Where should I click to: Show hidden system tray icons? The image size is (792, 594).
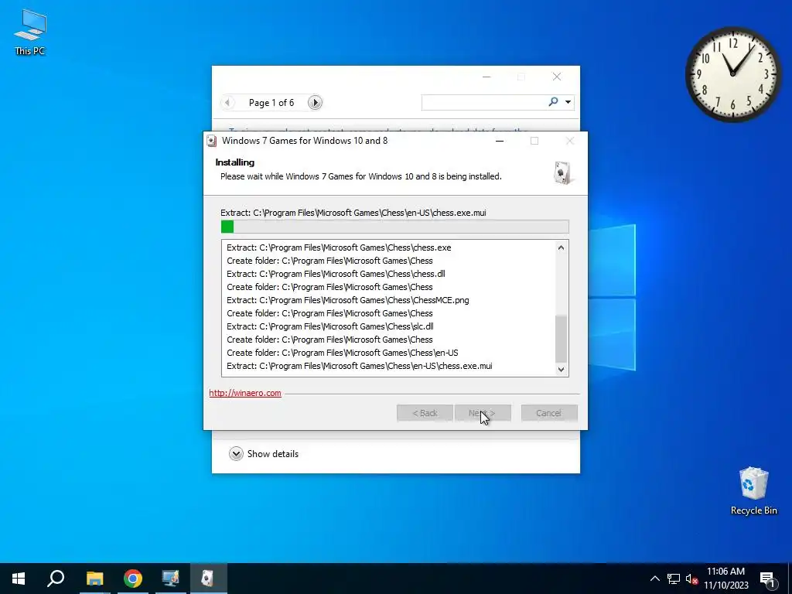click(x=654, y=579)
